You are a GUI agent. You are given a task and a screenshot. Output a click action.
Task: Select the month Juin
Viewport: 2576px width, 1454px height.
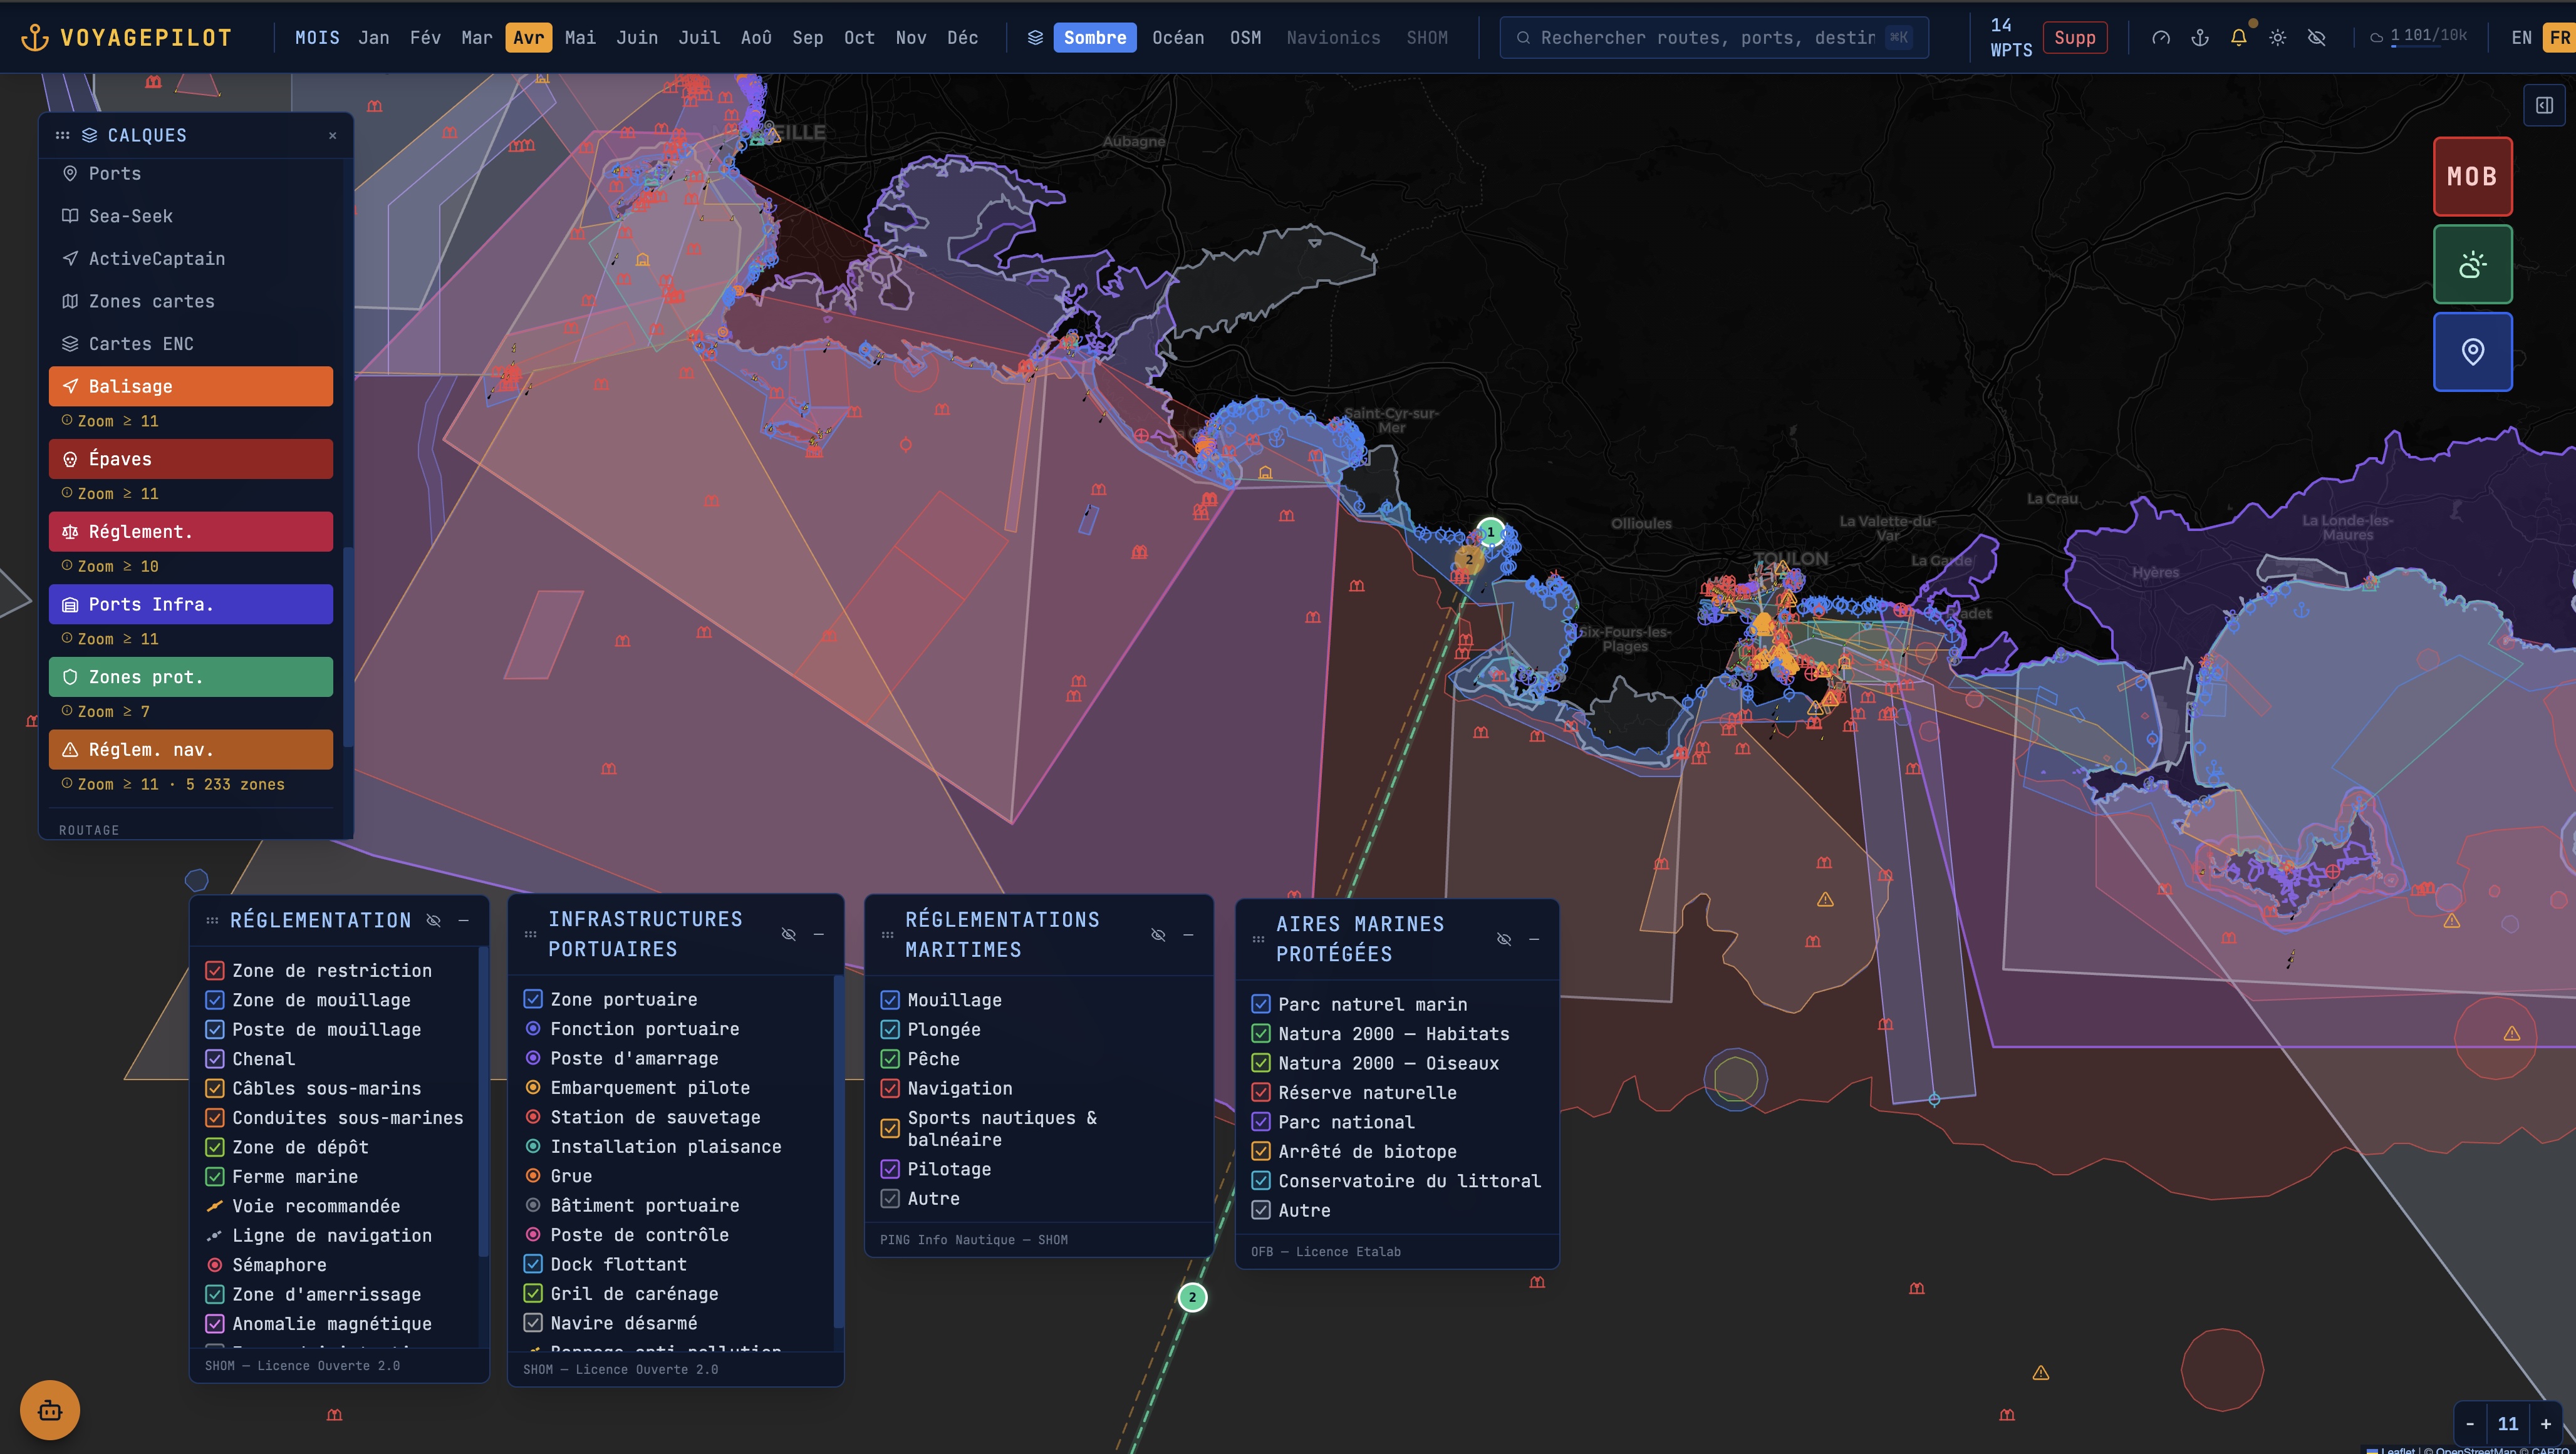click(x=637, y=38)
